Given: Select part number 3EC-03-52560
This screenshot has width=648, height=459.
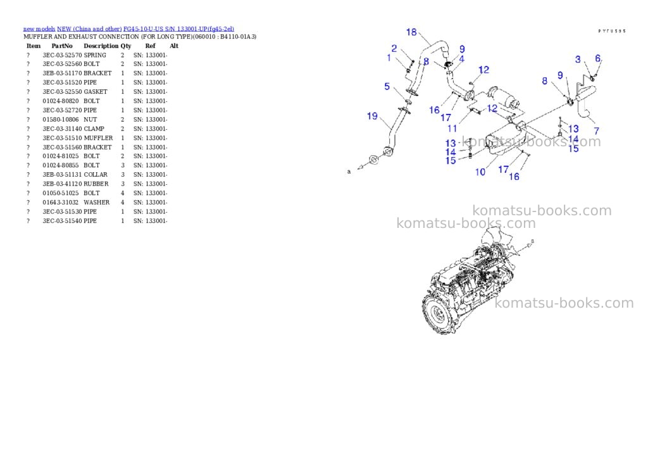Looking at the screenshot, I should (x=62, y=64).
